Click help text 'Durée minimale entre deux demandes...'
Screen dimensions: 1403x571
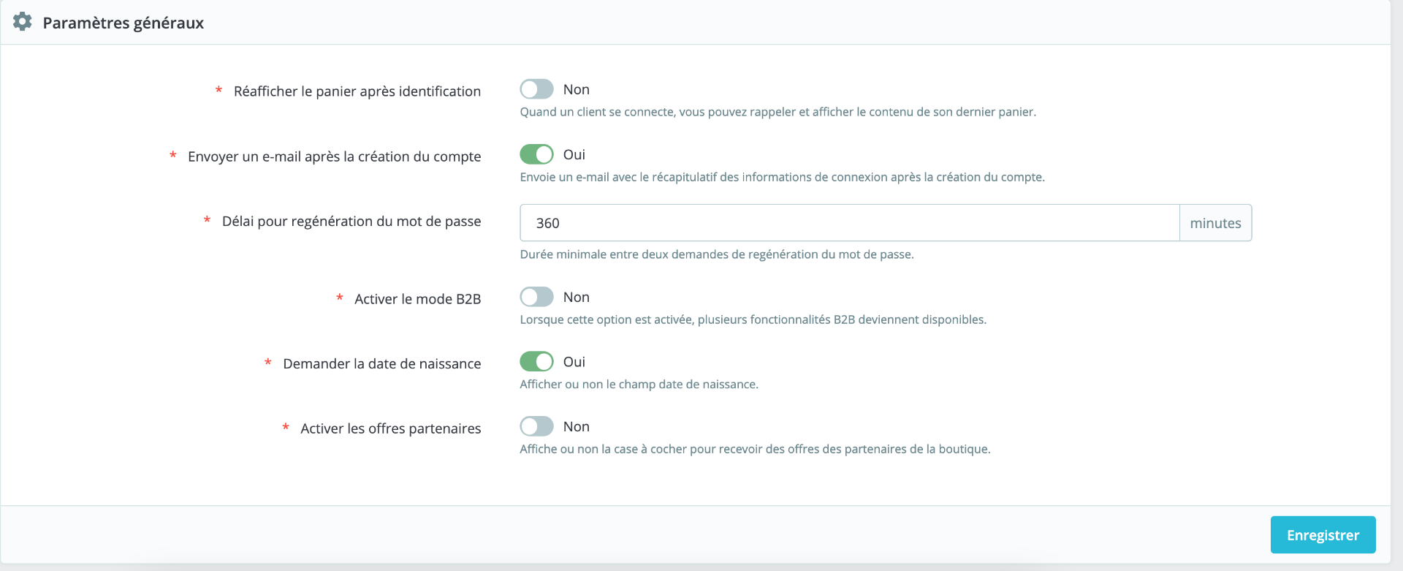pyautogui.click(x=717, y=254)
